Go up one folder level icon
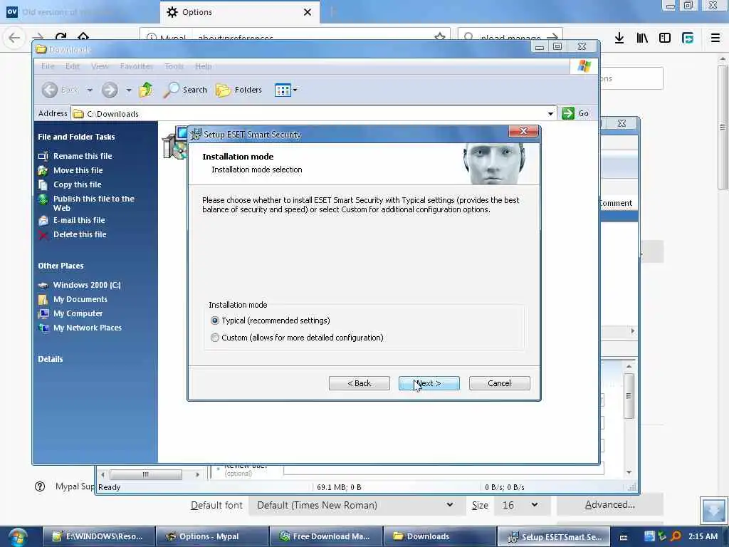Viewport: 729px width, 547px height. tap(146, 89)
